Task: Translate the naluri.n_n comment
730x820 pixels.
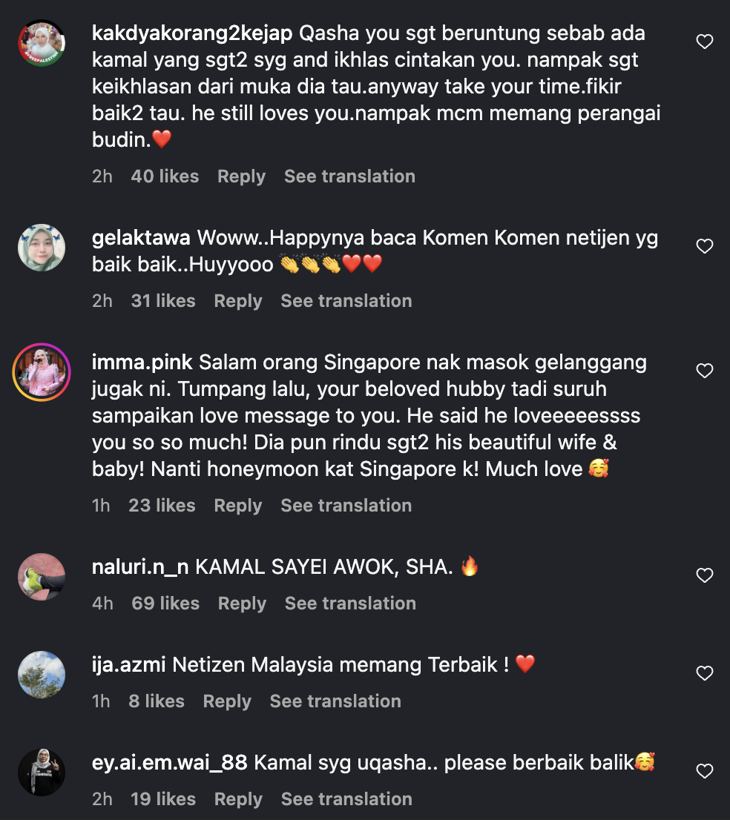Action: 350,604
